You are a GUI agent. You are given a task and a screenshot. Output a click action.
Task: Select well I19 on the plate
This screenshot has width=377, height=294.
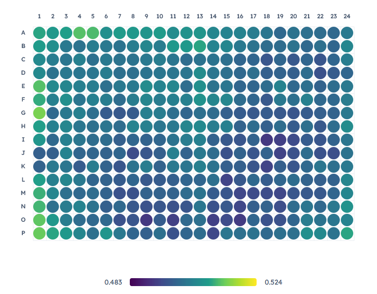pyautogui.click(x=280, y=140)
